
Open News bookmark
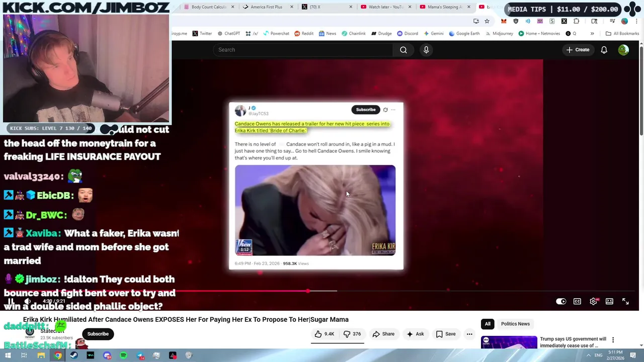coord(328,34)
